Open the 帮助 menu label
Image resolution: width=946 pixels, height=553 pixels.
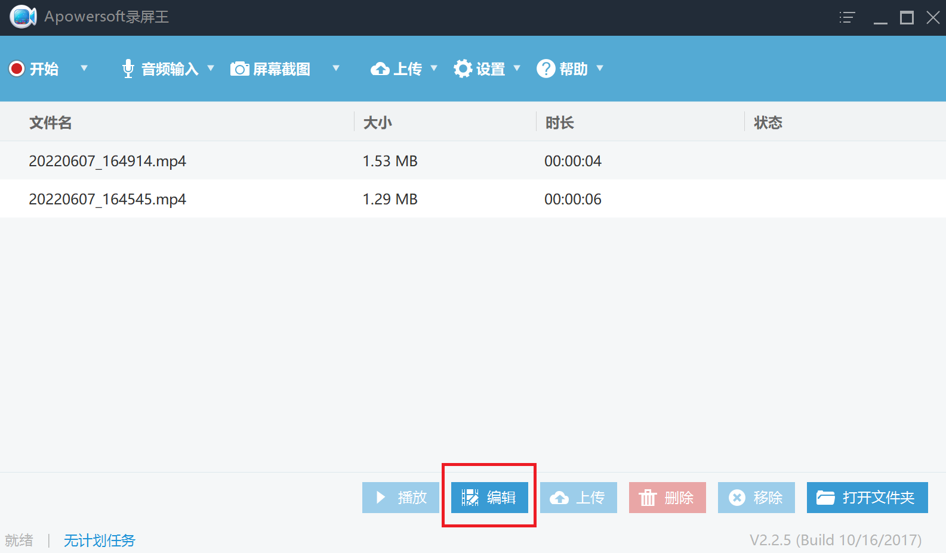tap(574, 69)
